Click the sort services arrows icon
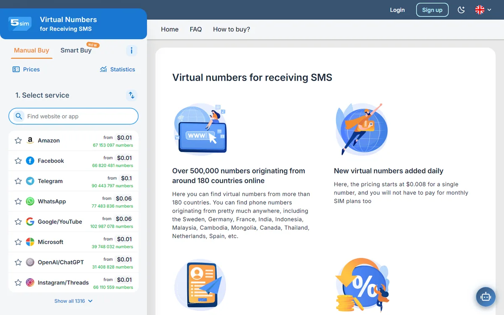 point(131,95)
